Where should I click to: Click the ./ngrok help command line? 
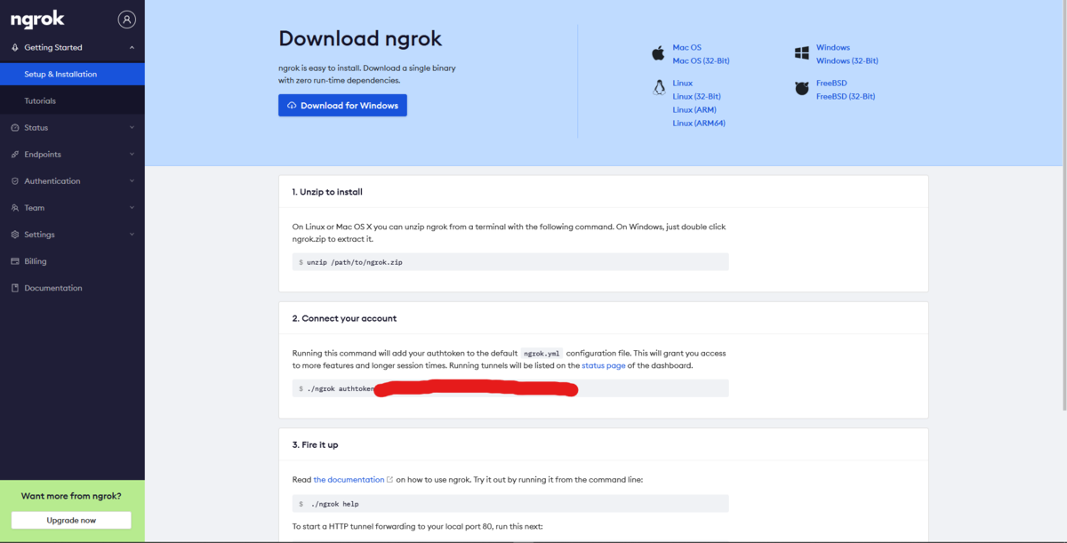click(x=510, y=504)
